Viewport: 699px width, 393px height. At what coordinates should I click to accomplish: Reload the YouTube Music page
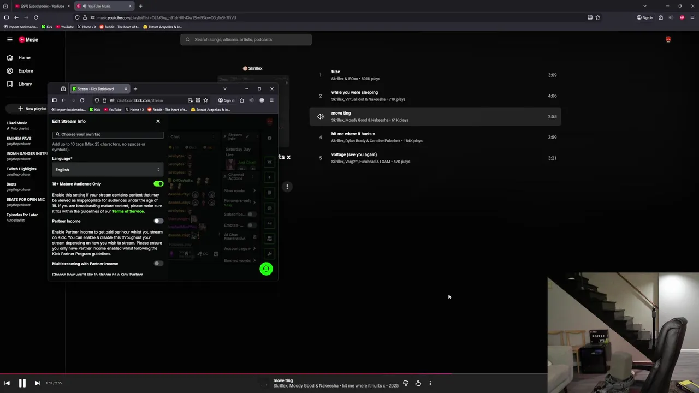click(x=36, y=17)
